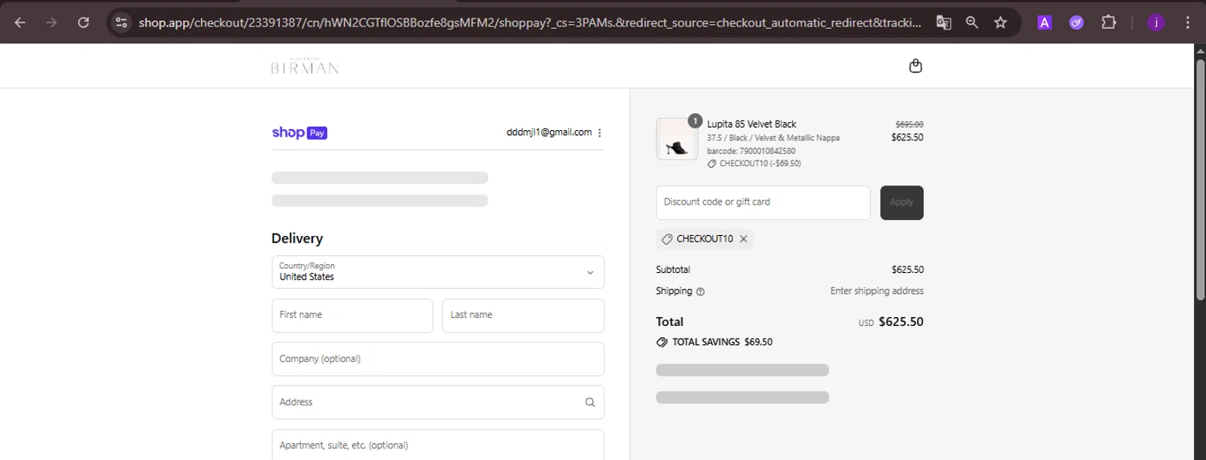Go back to the previous page
The image size is (1206, 460).
pyautogui.click(x=20, y=22)
